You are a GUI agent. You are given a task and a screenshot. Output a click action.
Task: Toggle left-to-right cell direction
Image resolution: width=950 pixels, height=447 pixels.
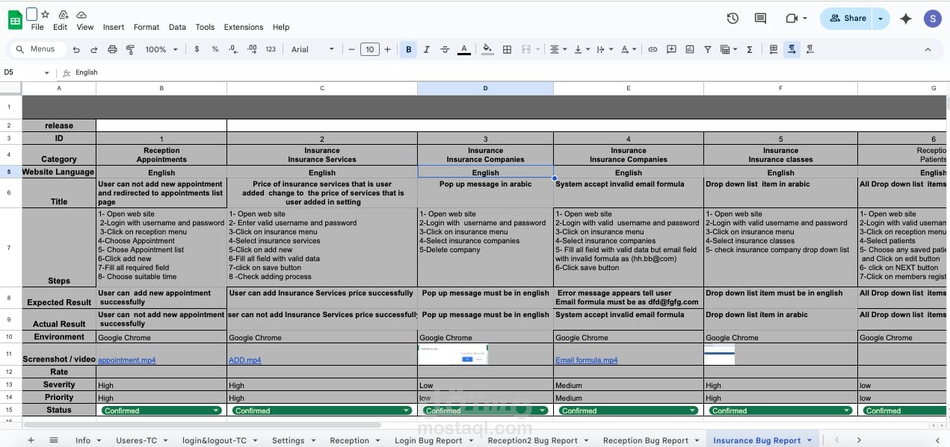(792, 49)
